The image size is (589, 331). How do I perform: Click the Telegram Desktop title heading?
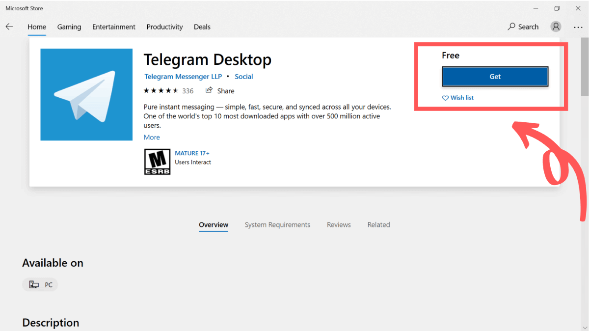[x=208, y=60]
